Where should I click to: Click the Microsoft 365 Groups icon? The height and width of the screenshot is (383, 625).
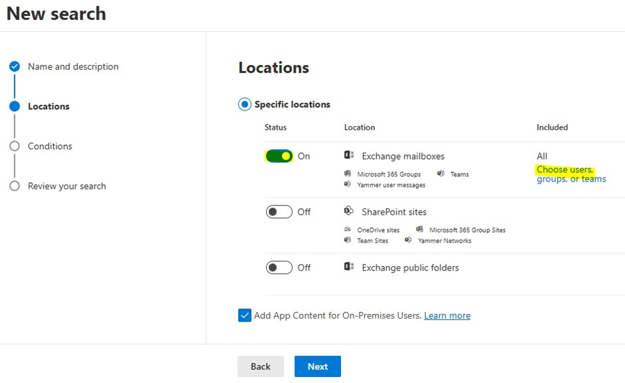[x=347, y=174]
